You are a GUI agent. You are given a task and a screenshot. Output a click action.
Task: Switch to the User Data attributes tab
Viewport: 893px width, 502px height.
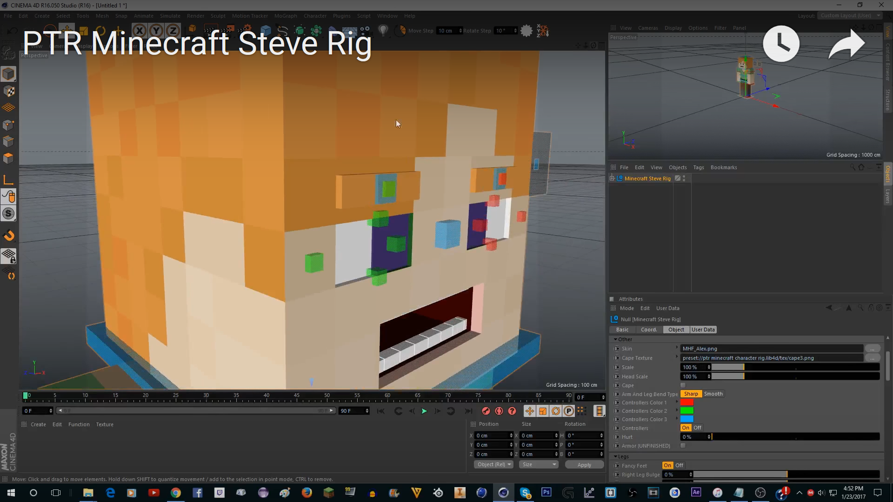click(x=703, y=330)
